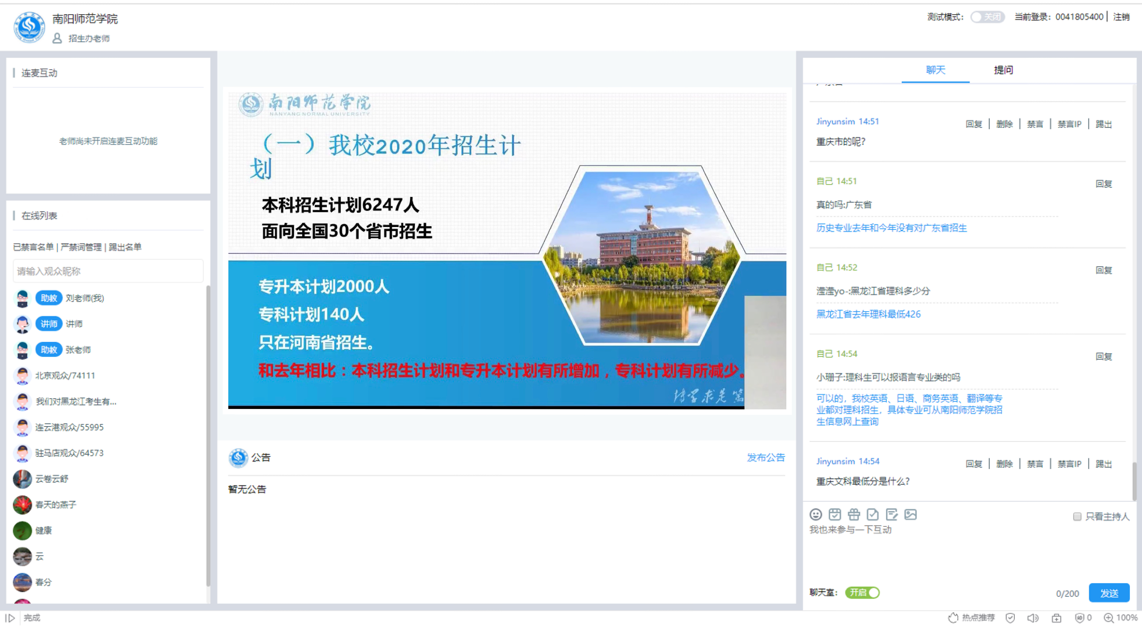Open the gift icon in chat toolbar

click(x=853, y=514)
